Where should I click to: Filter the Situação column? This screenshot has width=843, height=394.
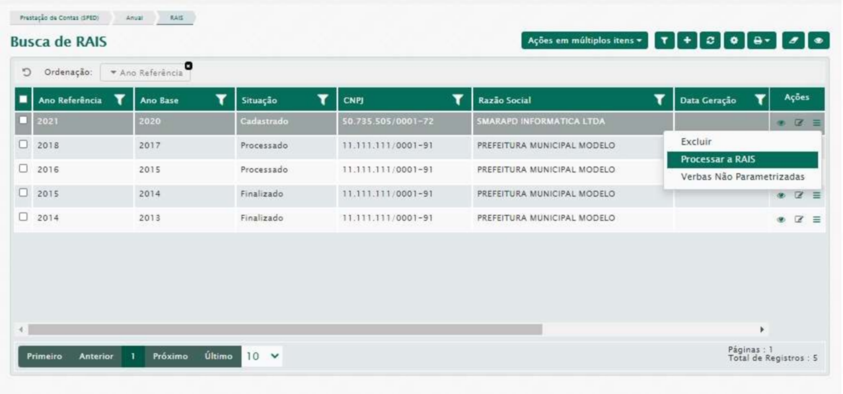(322, 100)
